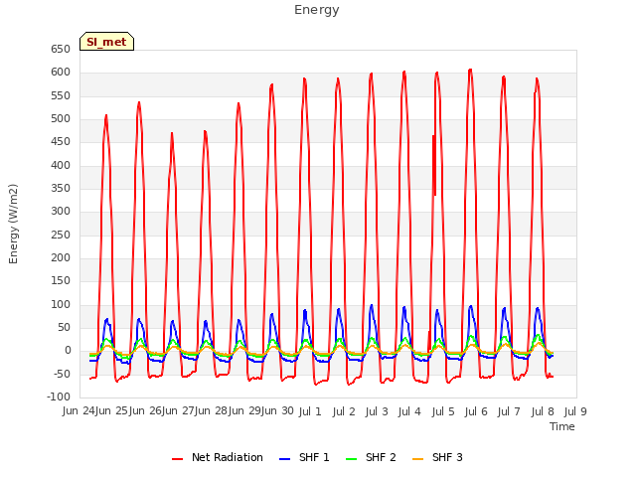This screenshot has width=636, height=477.
Task: Click the Jul 1 x-axis date label
Action: [x=310, y=412]
